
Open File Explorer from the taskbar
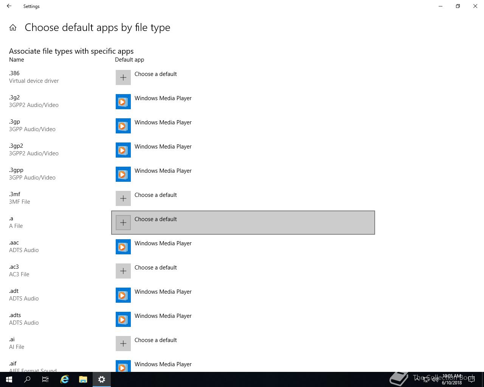click(83, 379)
